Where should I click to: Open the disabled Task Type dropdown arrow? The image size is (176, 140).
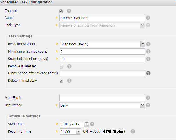click(142, 25)
